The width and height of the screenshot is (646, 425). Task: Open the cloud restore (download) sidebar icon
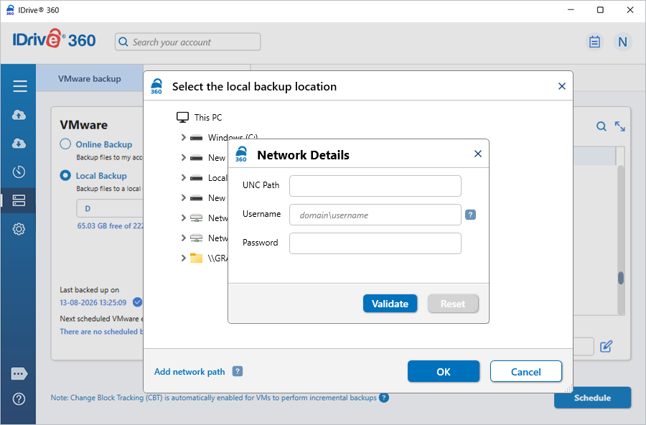click(x=19, y=143)
